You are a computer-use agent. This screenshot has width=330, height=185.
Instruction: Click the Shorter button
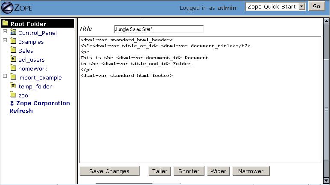(x=189, y=171)
